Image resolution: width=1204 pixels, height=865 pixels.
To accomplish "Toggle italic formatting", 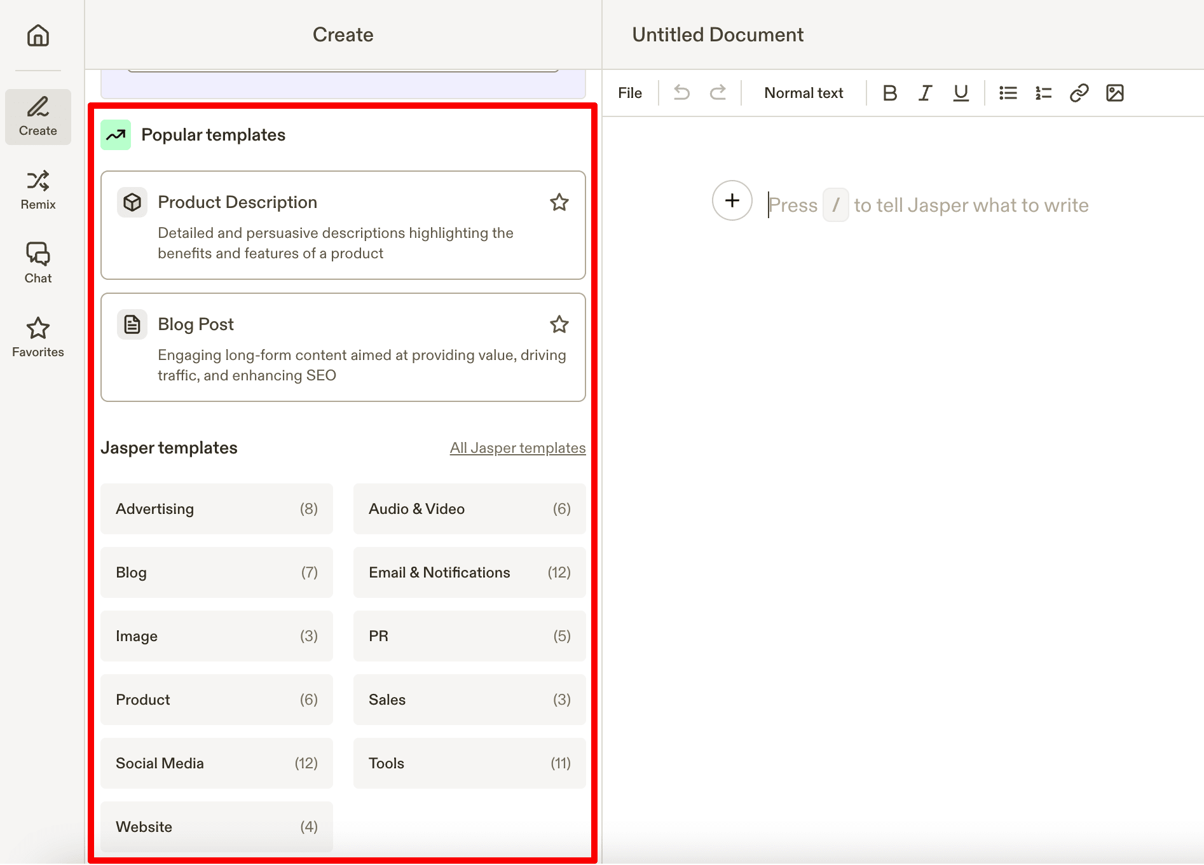I will 926,93.
